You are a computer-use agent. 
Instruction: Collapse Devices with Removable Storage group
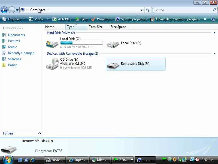214,54
